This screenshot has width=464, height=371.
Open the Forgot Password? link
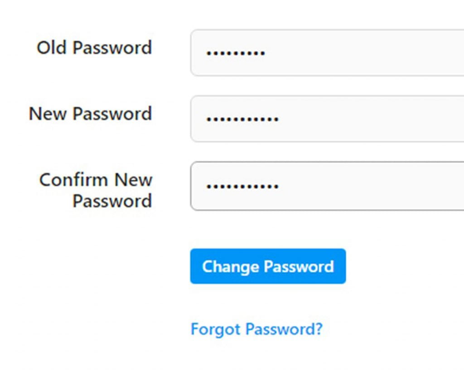256,329
